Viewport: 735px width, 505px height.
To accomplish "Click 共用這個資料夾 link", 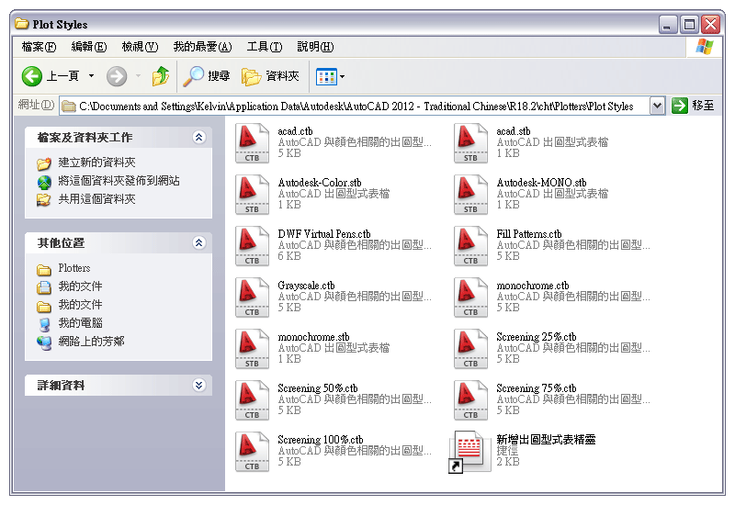I will click(x=96, y=199).
